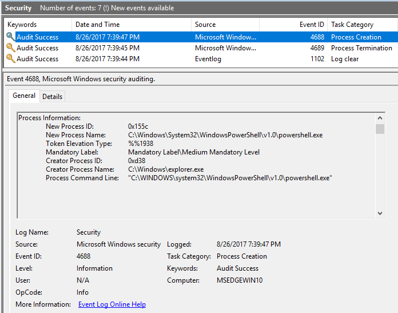
Task: Select the General tab
Action: click(24, 96)
